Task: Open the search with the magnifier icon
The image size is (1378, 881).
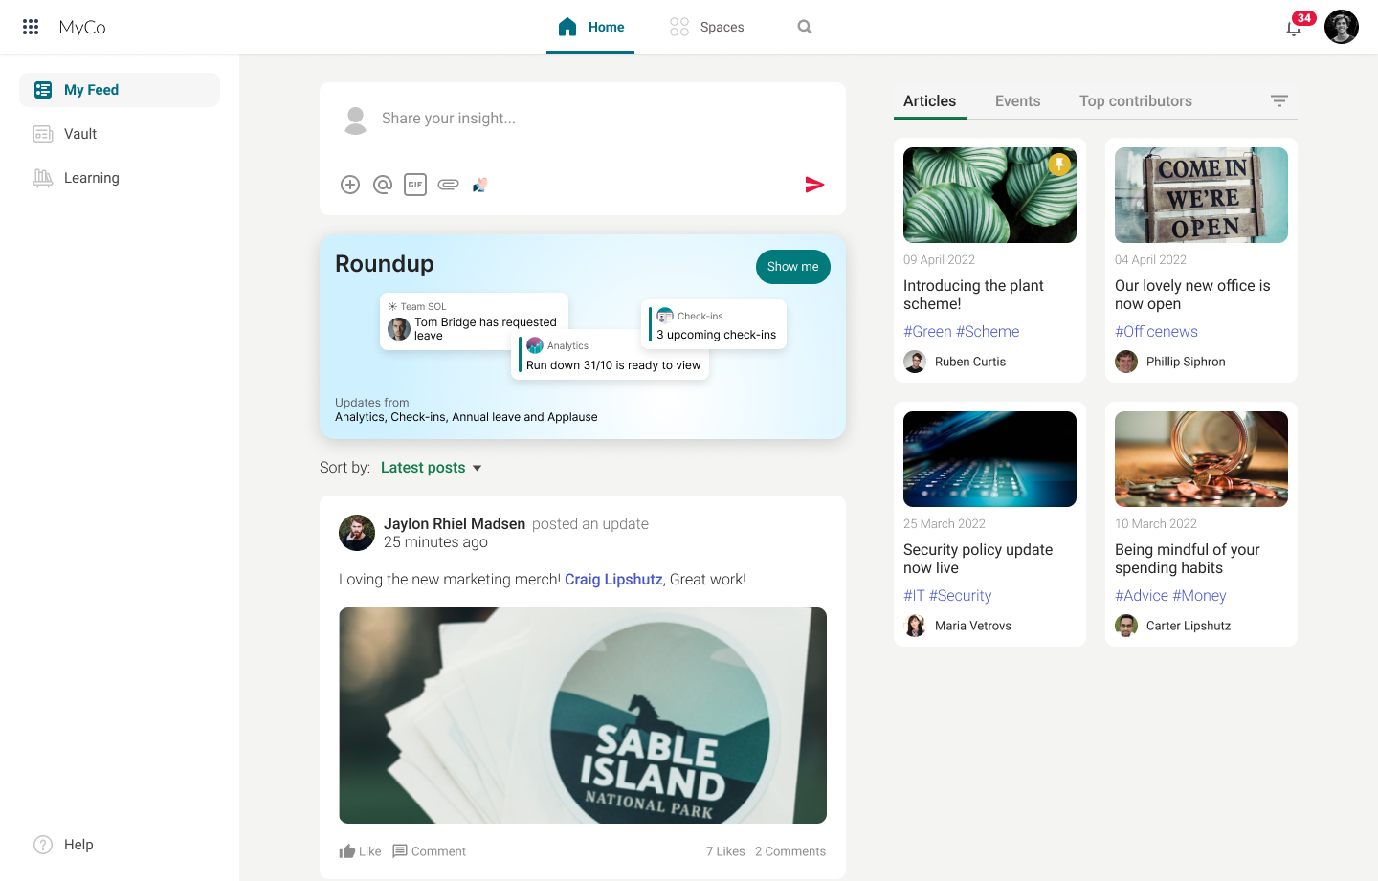Action: [x=804, y=27]
